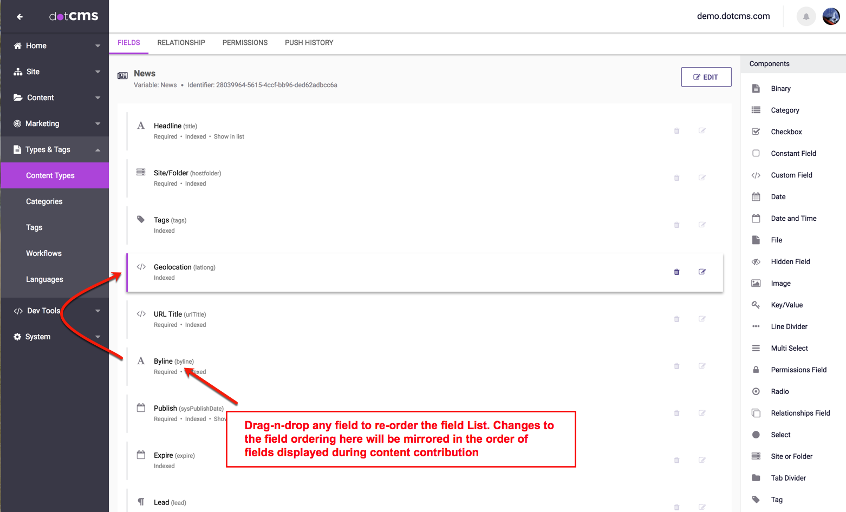This screenshot has width=846, height=512.
Task: Click edit icon on Expire row
Action: click(x=702, y=460)
